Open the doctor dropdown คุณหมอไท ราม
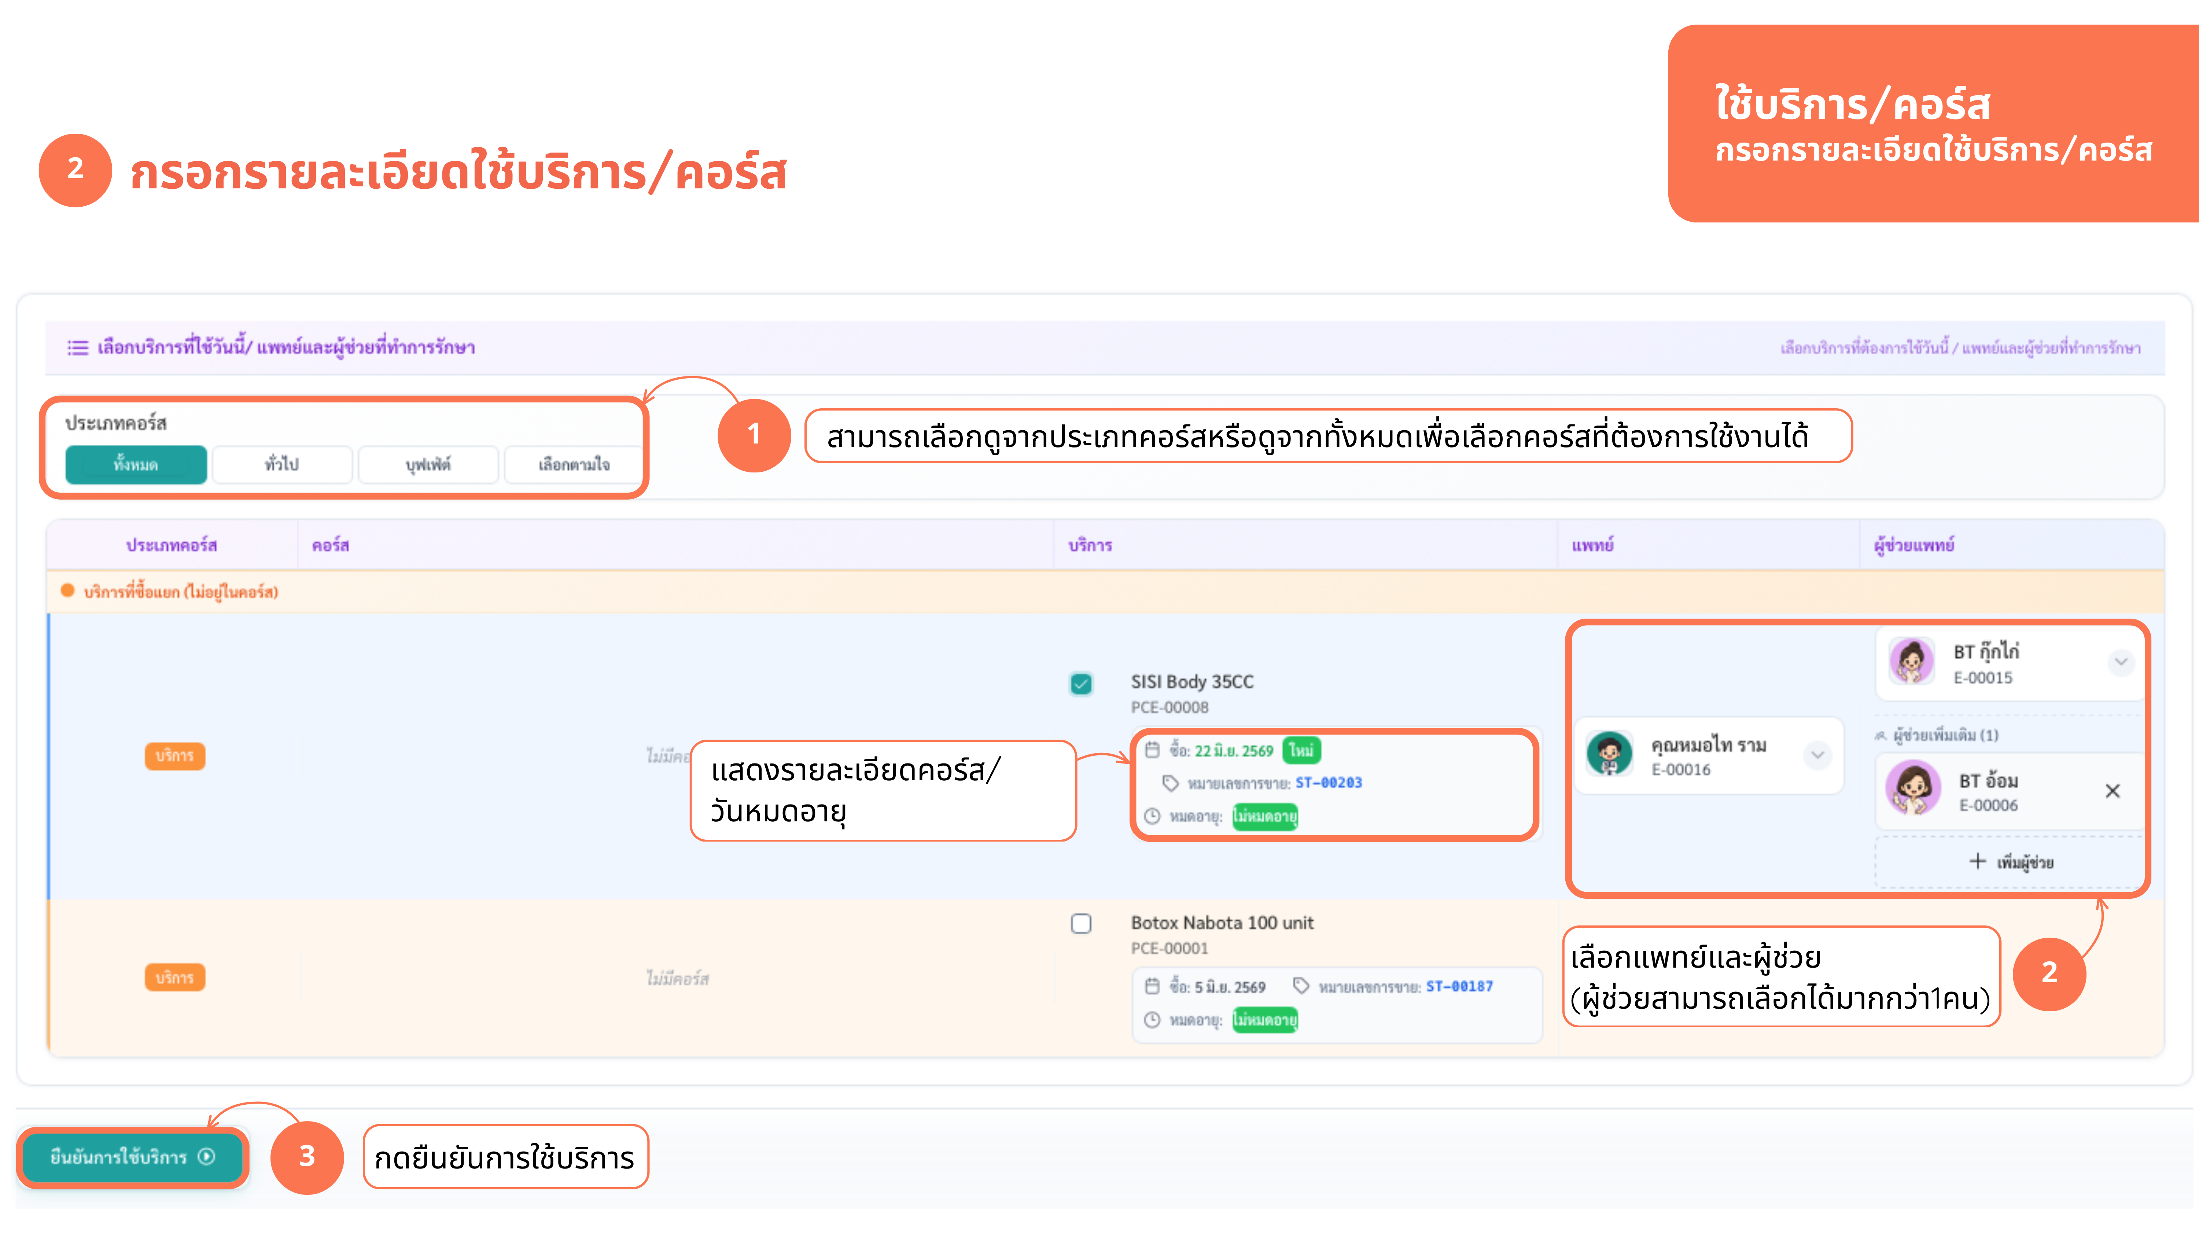This screenshot has height=1237, width=2199. click(x=1708, y=755)
